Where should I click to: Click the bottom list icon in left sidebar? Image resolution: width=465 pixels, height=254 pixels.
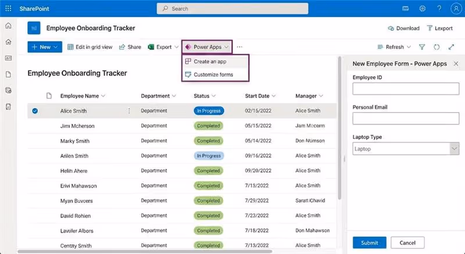tap(8, 107)
